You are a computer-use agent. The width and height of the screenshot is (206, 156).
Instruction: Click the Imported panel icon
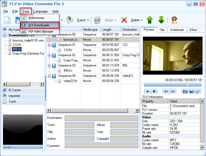[5, 96]
